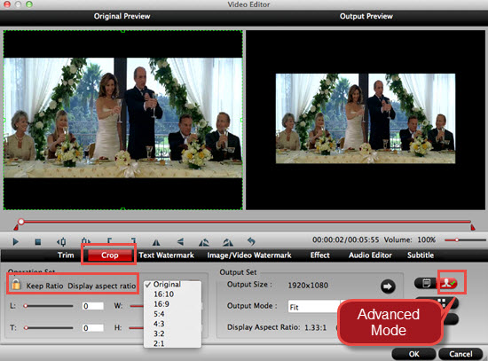Choose 4:3 aspect ratio
The image size is (488, 361).
[172, 324]
